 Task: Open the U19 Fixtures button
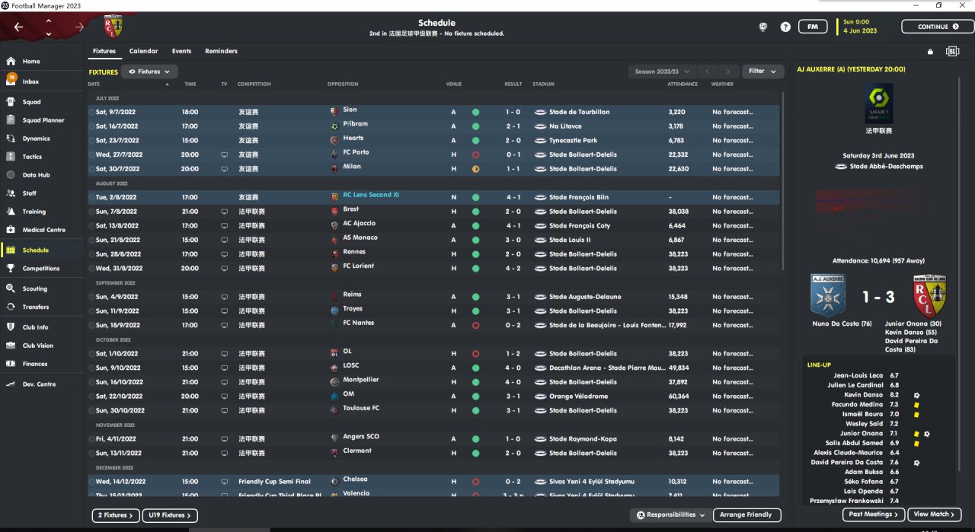coord(170,515)
